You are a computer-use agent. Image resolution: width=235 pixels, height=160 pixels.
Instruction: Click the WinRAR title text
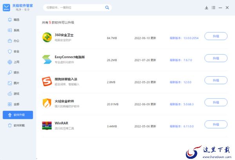pyautogui.click(x=61, y=123)
